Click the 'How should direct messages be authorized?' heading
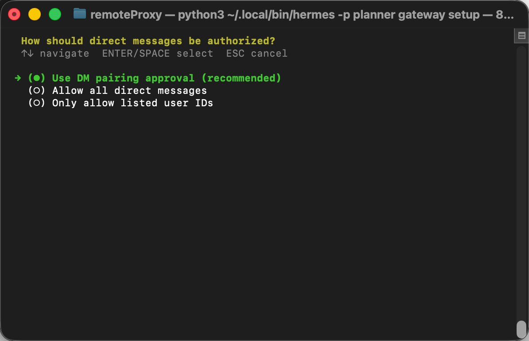 click(x=148, y=41)
